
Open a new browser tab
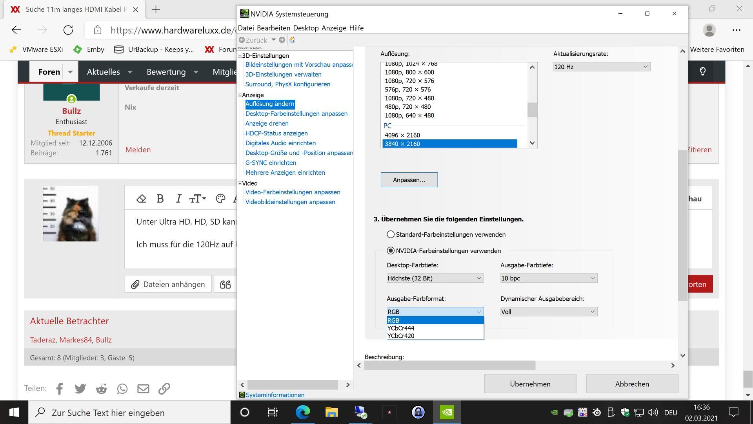click(x=156, y=9)
